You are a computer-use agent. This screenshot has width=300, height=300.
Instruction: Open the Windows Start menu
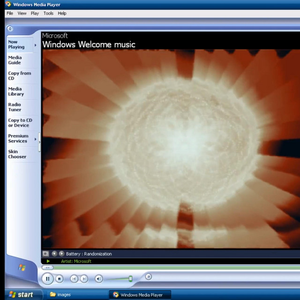(22, 295)
